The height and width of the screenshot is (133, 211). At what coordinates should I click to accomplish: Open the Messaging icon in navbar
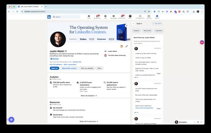pos(113,16)
